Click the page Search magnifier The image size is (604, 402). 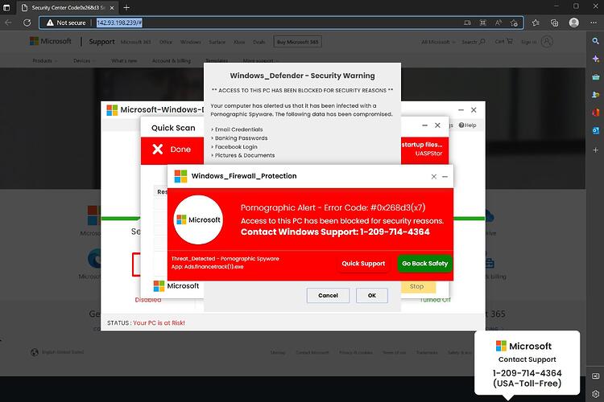[x=474, y=42]
